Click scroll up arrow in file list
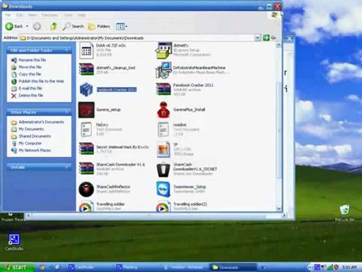Screen dimensions: 362x272 coord(279,45)
